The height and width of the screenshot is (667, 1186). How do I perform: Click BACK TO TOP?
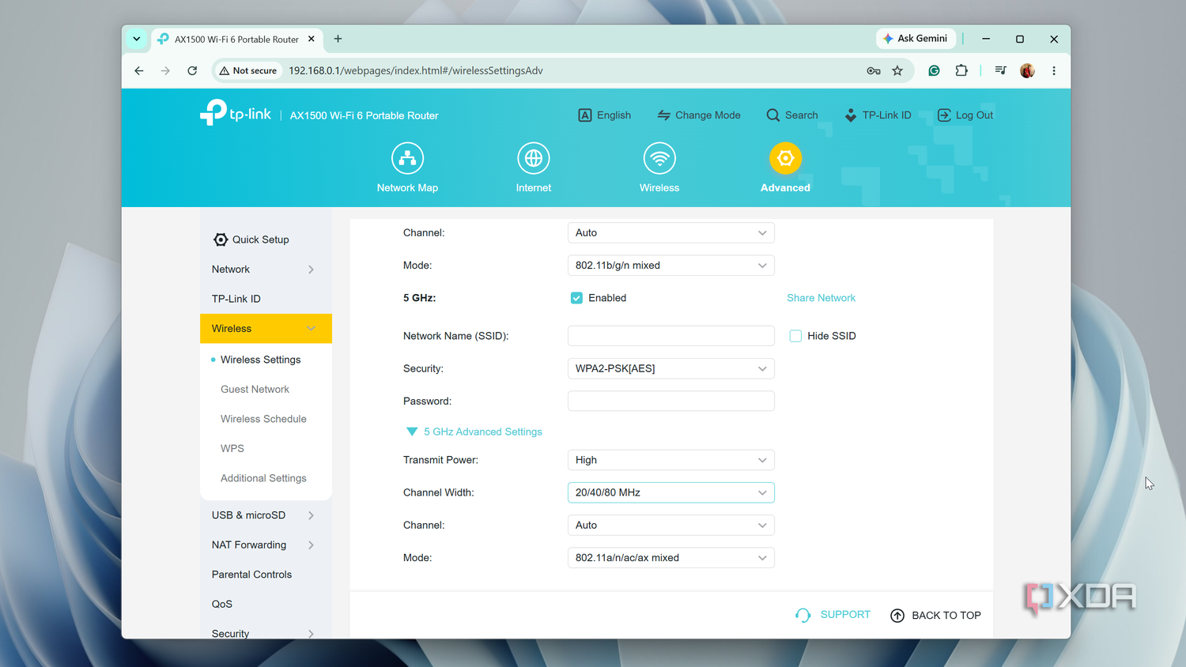pyautogui.click(x=935, y=616)
